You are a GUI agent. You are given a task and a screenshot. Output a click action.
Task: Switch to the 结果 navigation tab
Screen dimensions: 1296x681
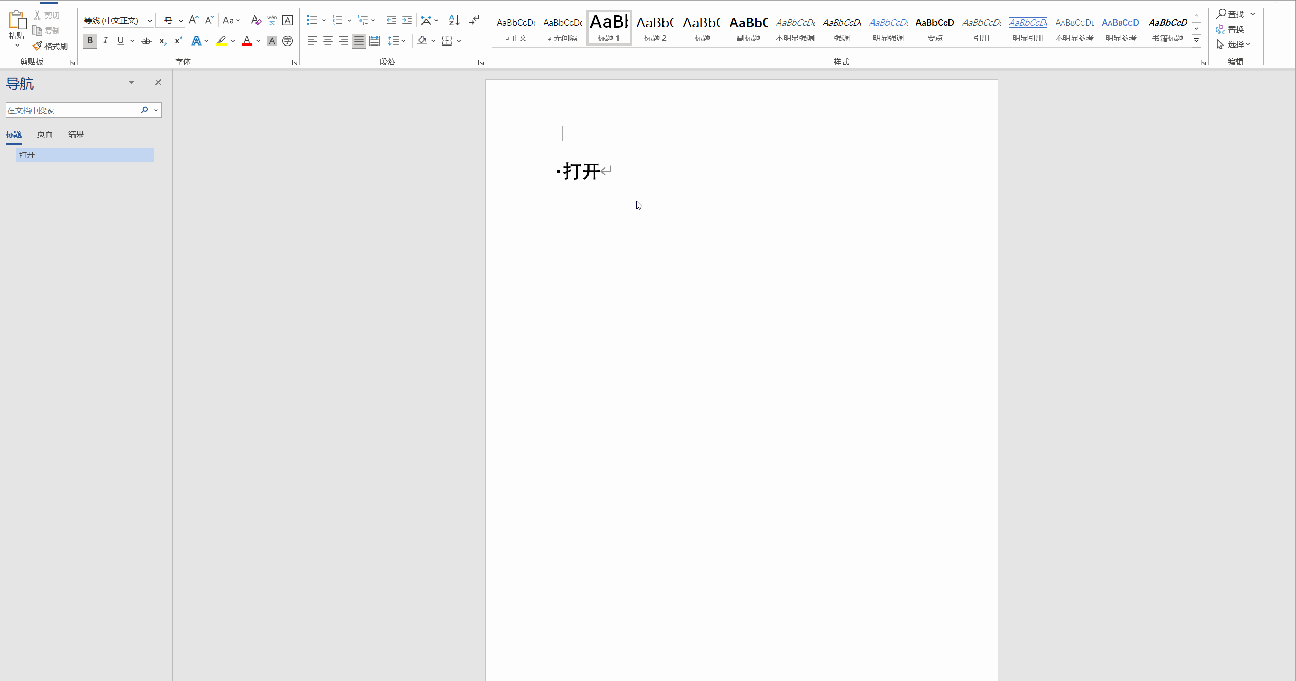[76, 134]
